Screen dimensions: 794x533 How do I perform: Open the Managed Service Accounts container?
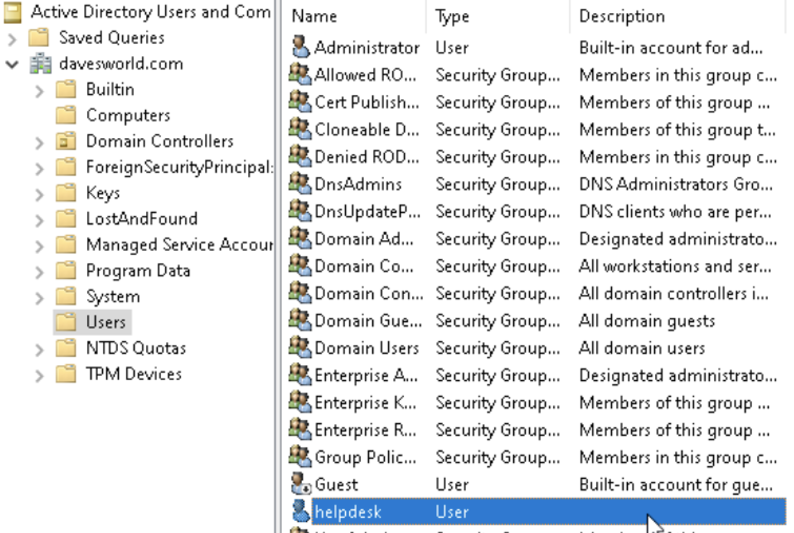tap(179, 244)
